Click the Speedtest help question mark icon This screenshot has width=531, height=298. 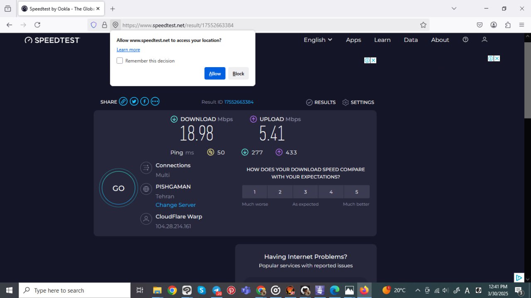pyautogui.click(x=465, y=40)
